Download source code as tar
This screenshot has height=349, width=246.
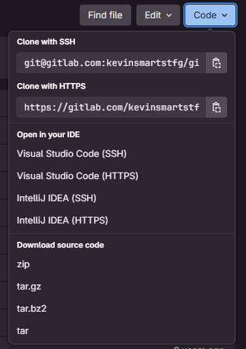click(23, 331)
